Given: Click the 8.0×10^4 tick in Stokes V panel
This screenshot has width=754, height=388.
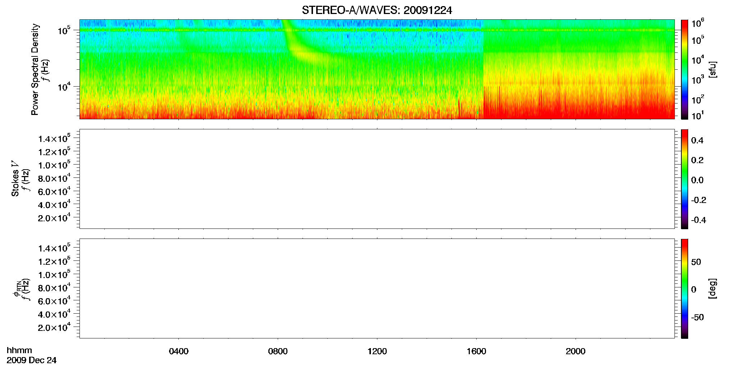Looking at the screenshot, I should (x=54, y=178).
